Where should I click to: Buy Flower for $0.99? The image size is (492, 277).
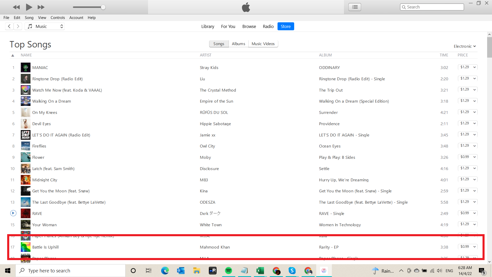(464, 157)
